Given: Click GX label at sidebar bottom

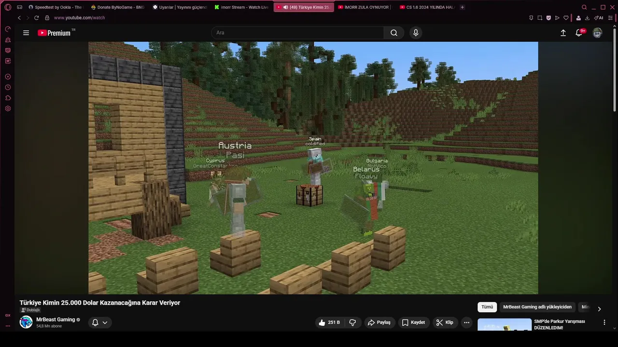Looking at the screenshot, I should pyautogui.click(x=8, y=315).
